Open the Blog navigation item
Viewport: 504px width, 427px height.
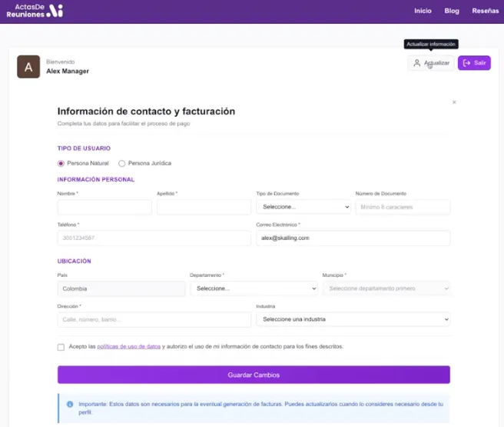(x=452, y=11)
